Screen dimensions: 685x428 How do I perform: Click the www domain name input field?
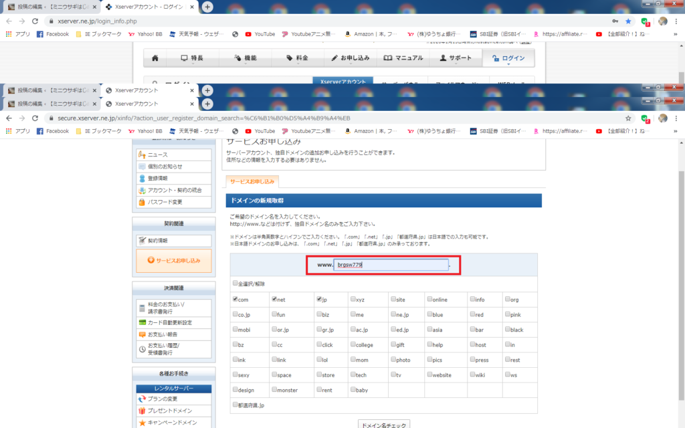(390, 265)
